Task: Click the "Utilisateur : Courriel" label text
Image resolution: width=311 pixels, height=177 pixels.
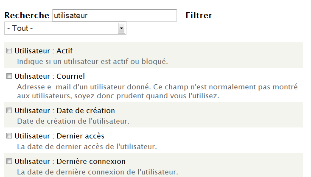Action: pyautogui.click(x=50, y=77)
